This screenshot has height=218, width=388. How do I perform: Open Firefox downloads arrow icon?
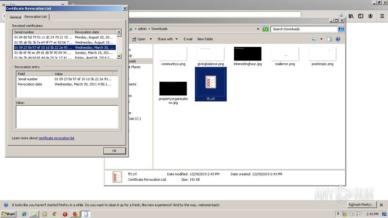341,15
